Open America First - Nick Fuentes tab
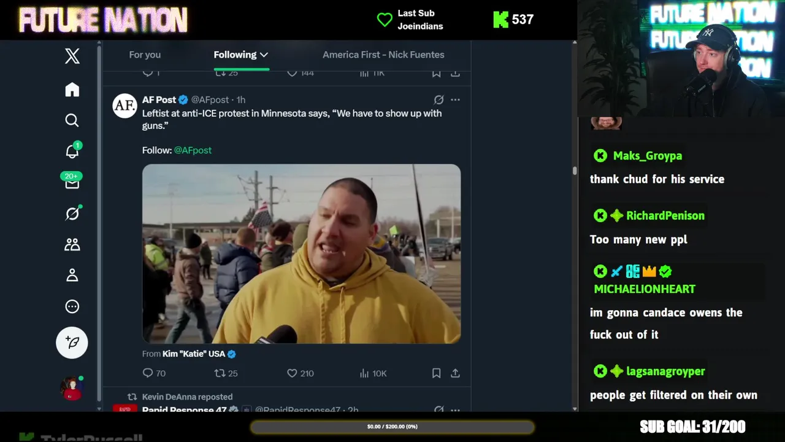This screenshot has width=785, height=442. [383, 55]
